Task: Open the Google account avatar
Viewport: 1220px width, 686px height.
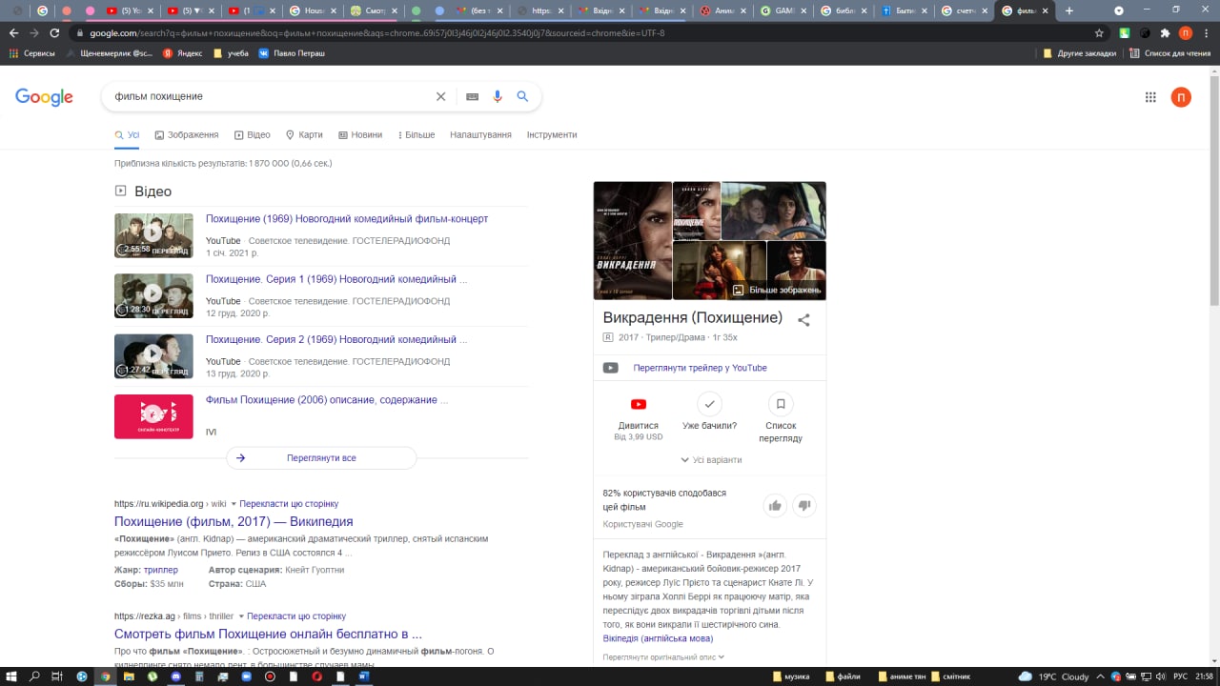Action: pyautogui.click(x=1181, y=97)
